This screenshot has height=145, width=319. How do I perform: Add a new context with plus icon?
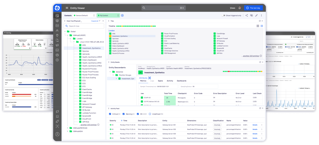[x=122, y=15]
